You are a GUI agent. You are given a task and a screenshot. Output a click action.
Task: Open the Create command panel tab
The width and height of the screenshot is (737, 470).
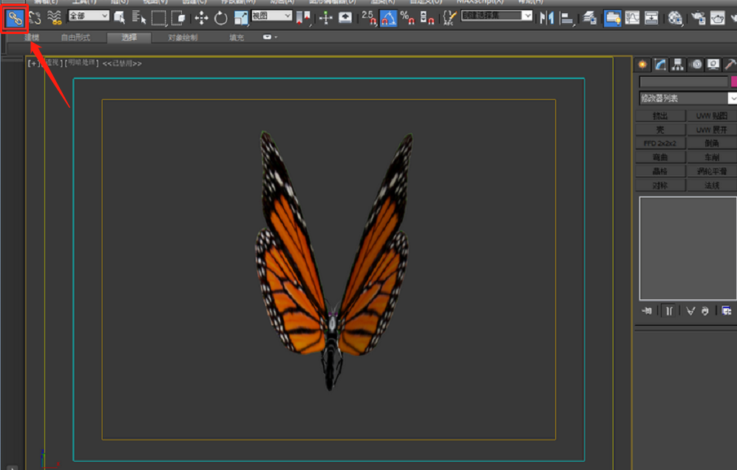pos(642,64)
